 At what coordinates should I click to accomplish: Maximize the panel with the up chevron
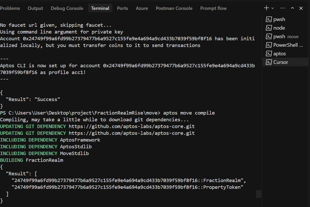292,8
